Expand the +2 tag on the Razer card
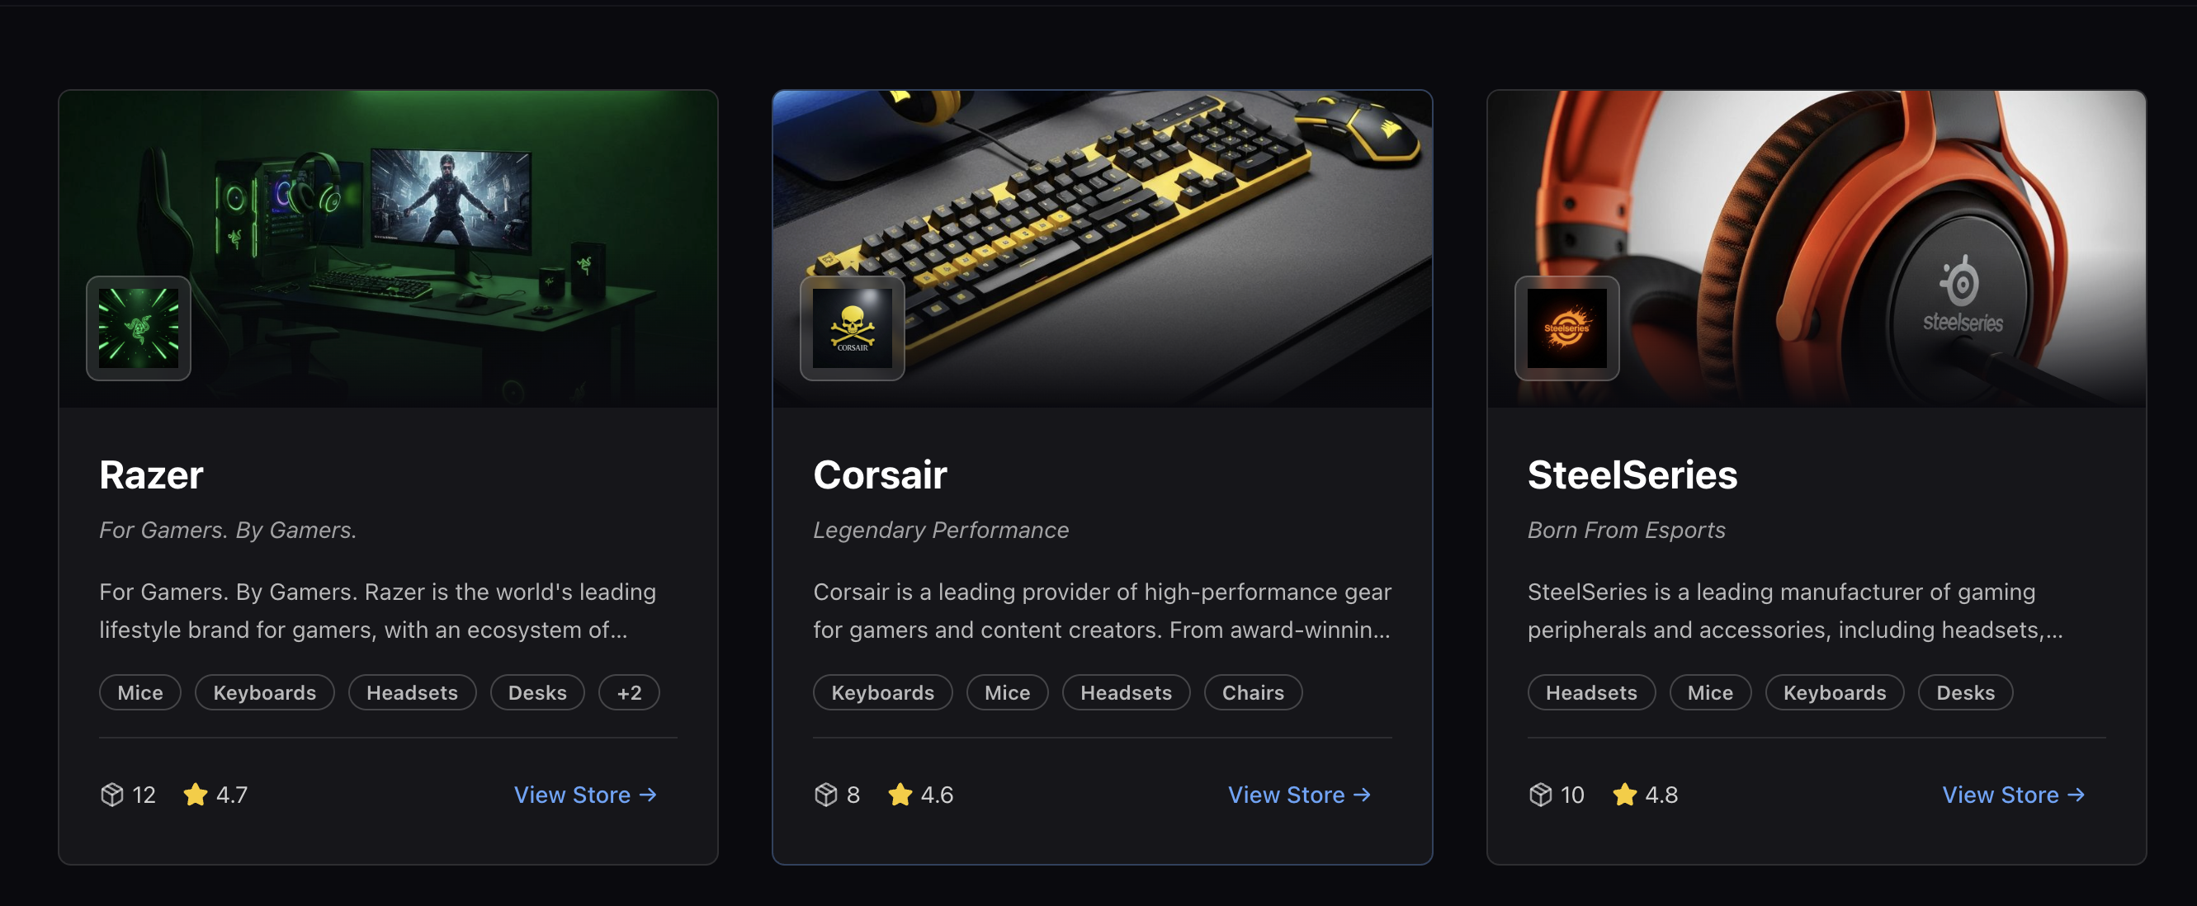The height and width of the screenshot is (906, 2197). [x=630, y=692]
